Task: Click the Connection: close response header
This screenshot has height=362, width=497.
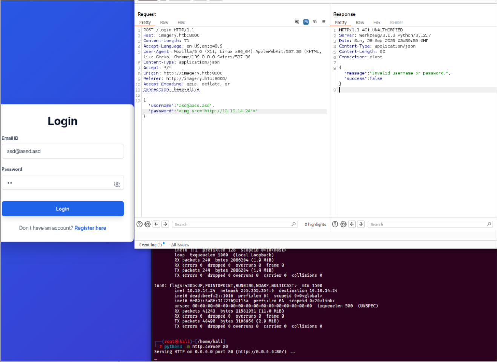Action: (x=360, y=57)
